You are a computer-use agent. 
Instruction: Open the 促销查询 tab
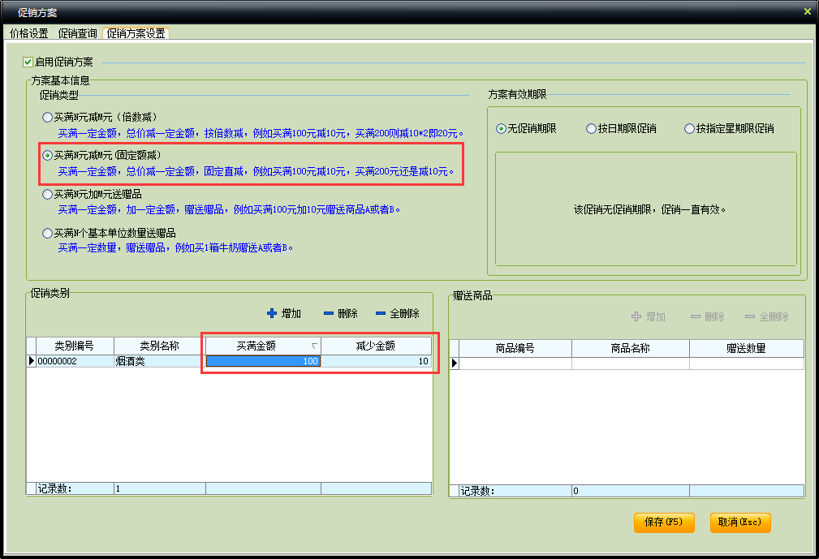pyautogui.click(x=78, y=33)
